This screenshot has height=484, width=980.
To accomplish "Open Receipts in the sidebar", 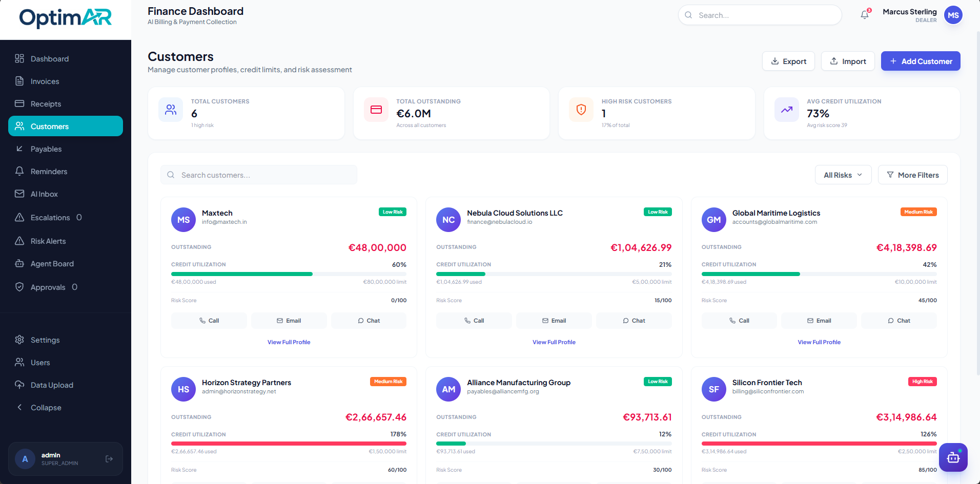I will coord(66,104).
